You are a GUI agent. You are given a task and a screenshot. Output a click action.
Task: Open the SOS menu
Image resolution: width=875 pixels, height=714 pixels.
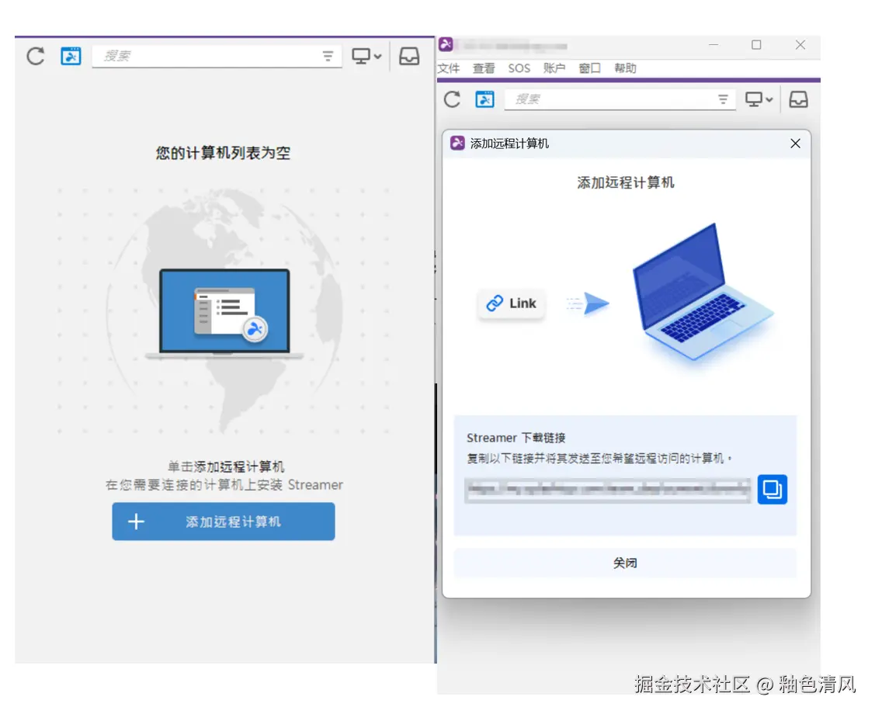point(519,68)
